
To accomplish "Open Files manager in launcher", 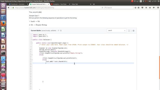I will pyautogui.click(x=3, y=11).
